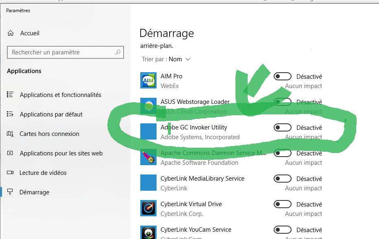Select Cartes hors connexion in sidebar
The width and height of the screenshot is (379, 239).
coord(49,134)
